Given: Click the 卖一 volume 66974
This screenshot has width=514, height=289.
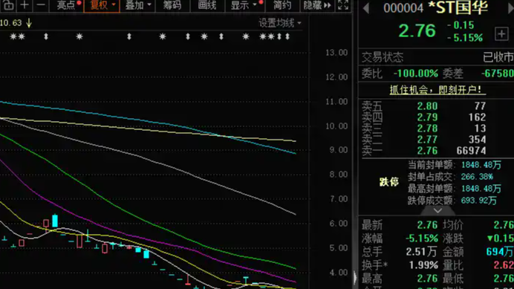Looking at the screenshot, I should (472, 151).
